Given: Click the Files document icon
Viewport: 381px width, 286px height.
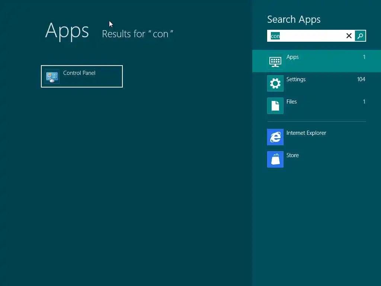Looking at the screenshot, I should coord(275,106).
